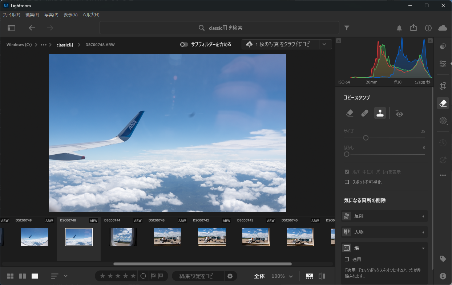The width and height of the screenshot is (452, 285).
Task: Set the circle unflagged status
Action: pyautogui.click(x=143, y=276)
